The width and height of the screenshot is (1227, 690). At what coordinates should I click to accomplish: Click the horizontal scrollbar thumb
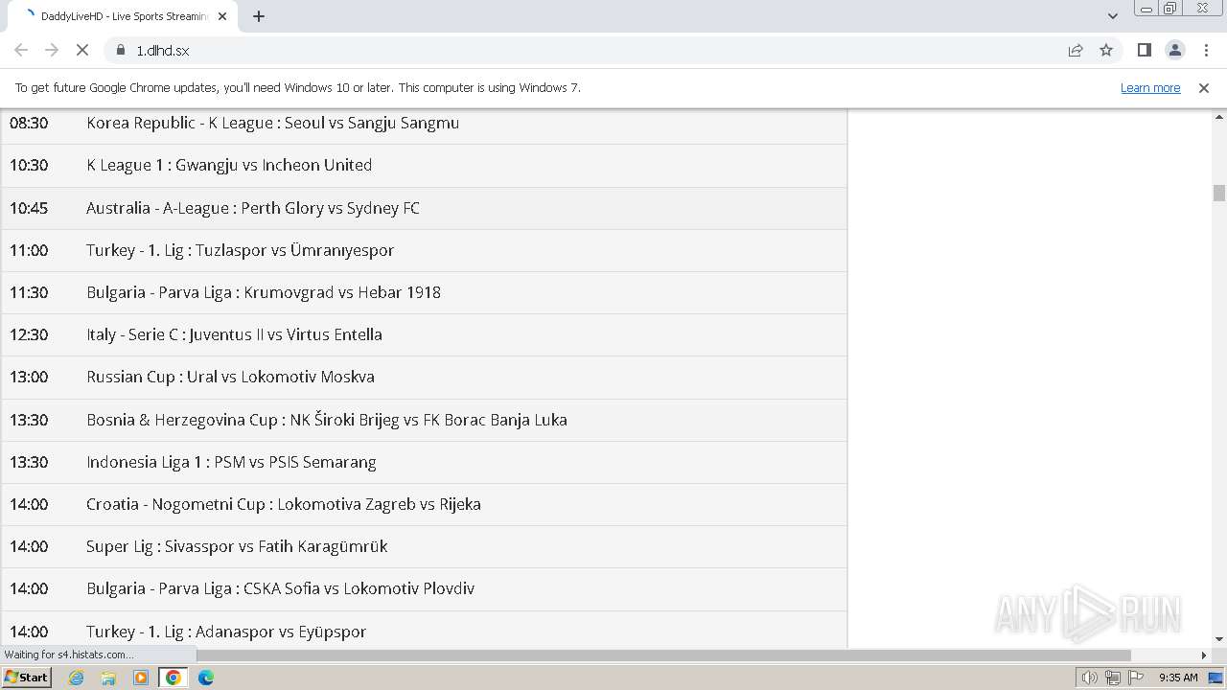tap(663, 655)
